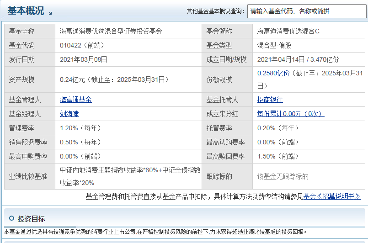The image size is (368, 243).
Task: Select the 份额规模 label cell
Action: pyautogui.click(x=227, y=79)
